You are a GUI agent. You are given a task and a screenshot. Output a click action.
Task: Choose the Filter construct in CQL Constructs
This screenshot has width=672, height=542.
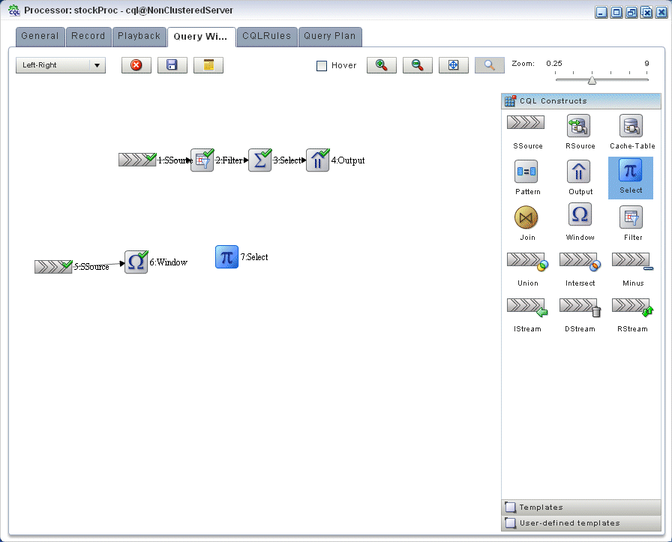coord(631,217)
